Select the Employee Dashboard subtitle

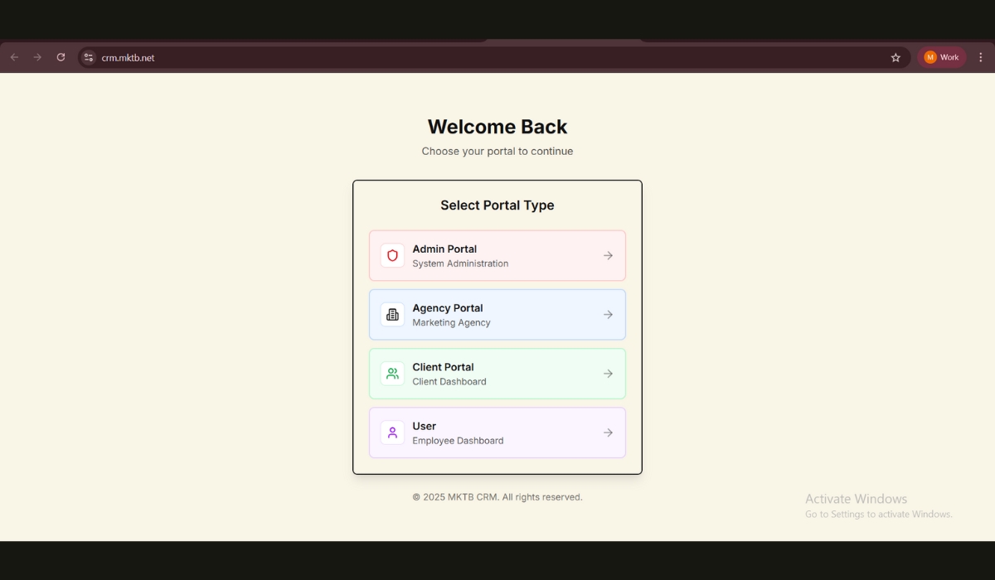click(x=458, y=441)
